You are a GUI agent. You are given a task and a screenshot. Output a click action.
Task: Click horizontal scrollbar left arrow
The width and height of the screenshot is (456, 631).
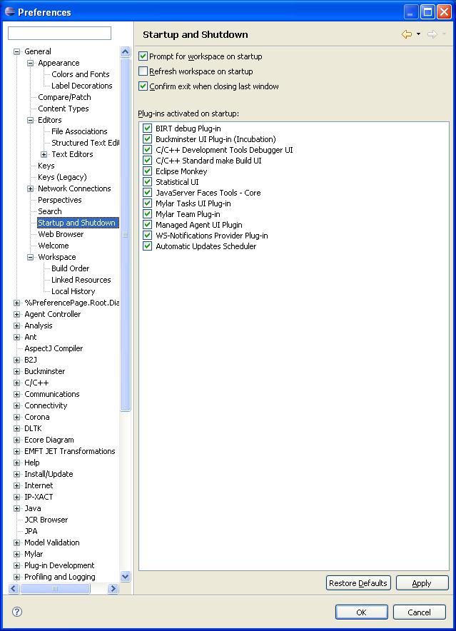click(14, 588)
